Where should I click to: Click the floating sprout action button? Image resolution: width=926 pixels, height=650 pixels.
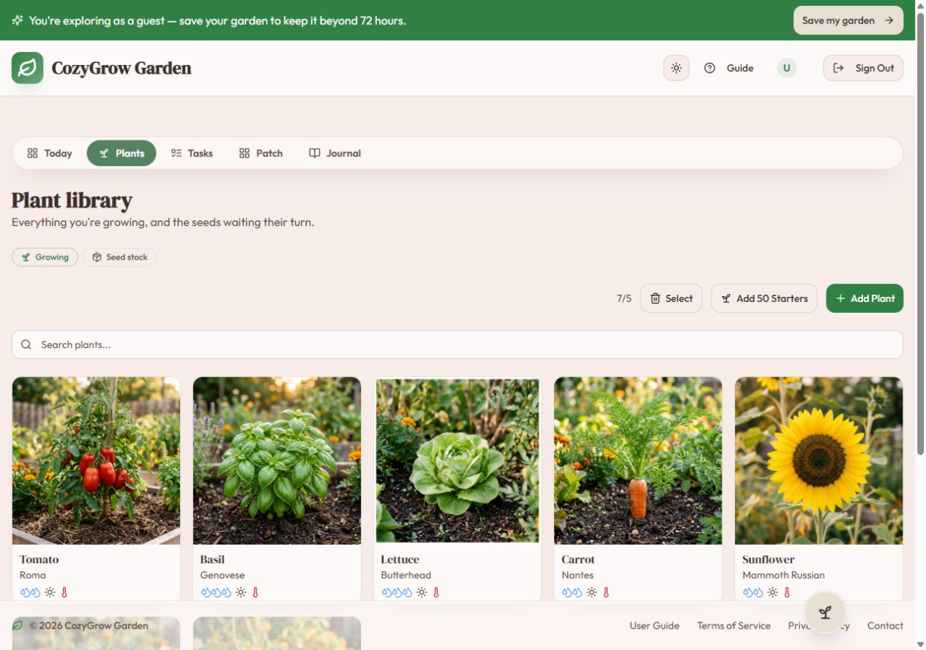(825, 612)
